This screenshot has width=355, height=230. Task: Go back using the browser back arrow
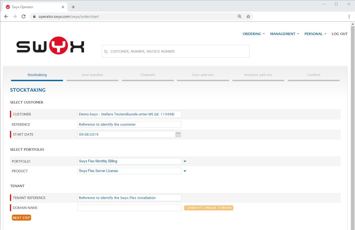[x=6, y=16]
